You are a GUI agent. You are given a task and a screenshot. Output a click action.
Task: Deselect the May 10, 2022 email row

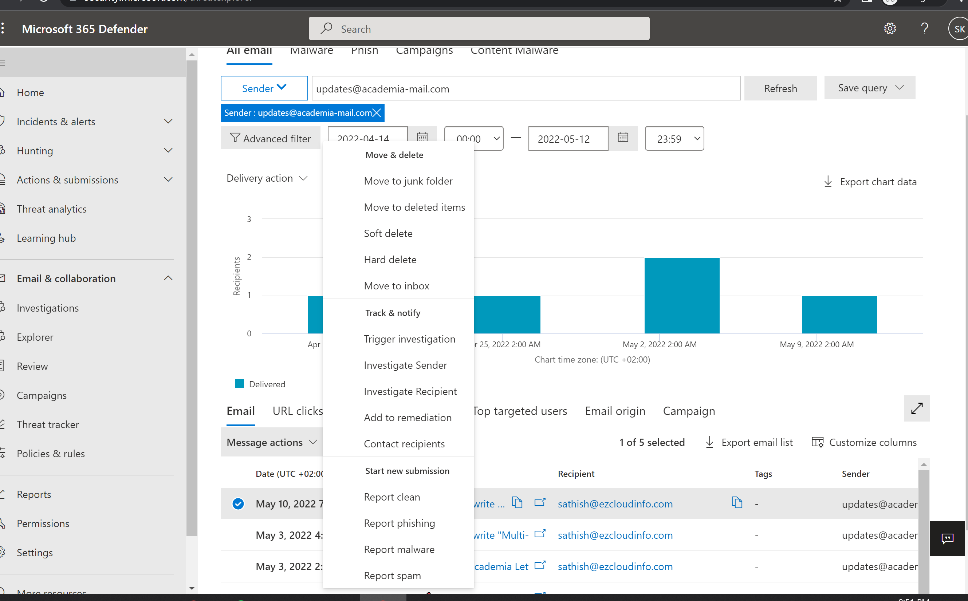tap(238, 503)
